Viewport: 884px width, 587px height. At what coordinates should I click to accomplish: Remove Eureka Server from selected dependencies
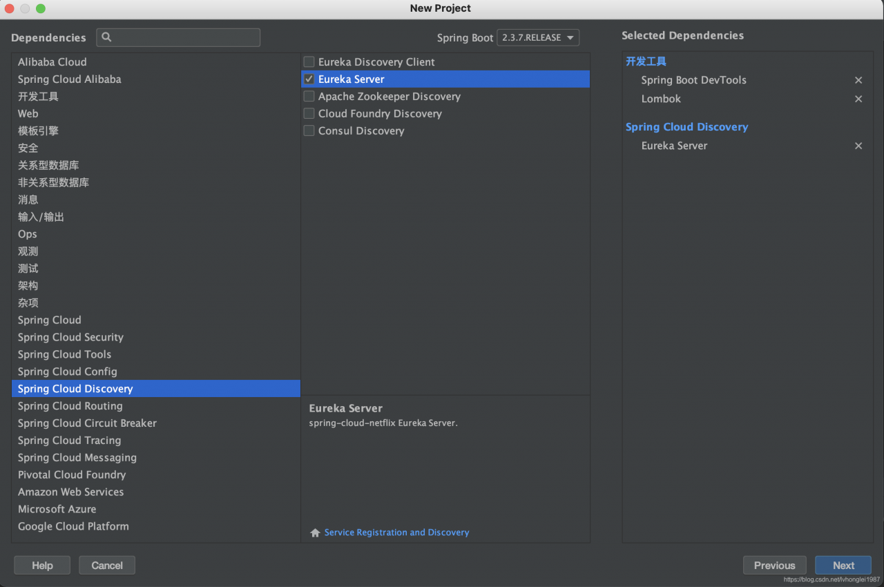point(858,146)
